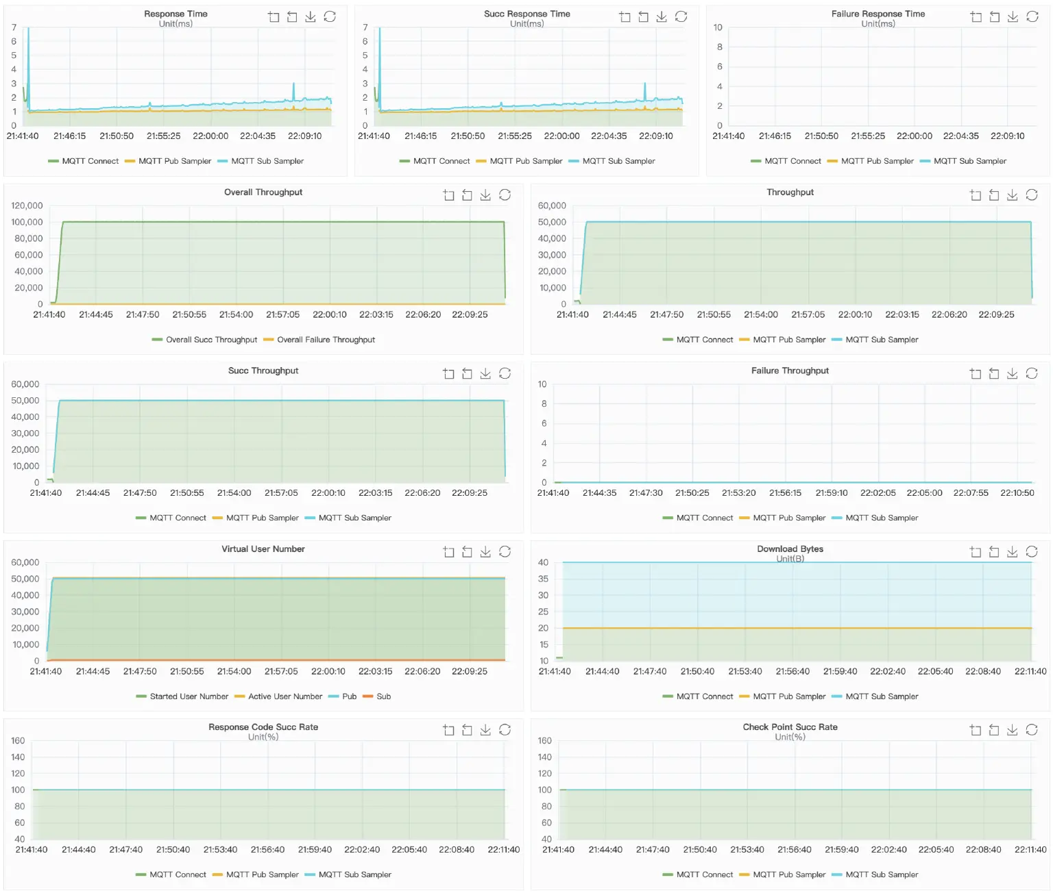
Task: Enable area zoom on Succ Throughput chart
Action: [448, 374]
